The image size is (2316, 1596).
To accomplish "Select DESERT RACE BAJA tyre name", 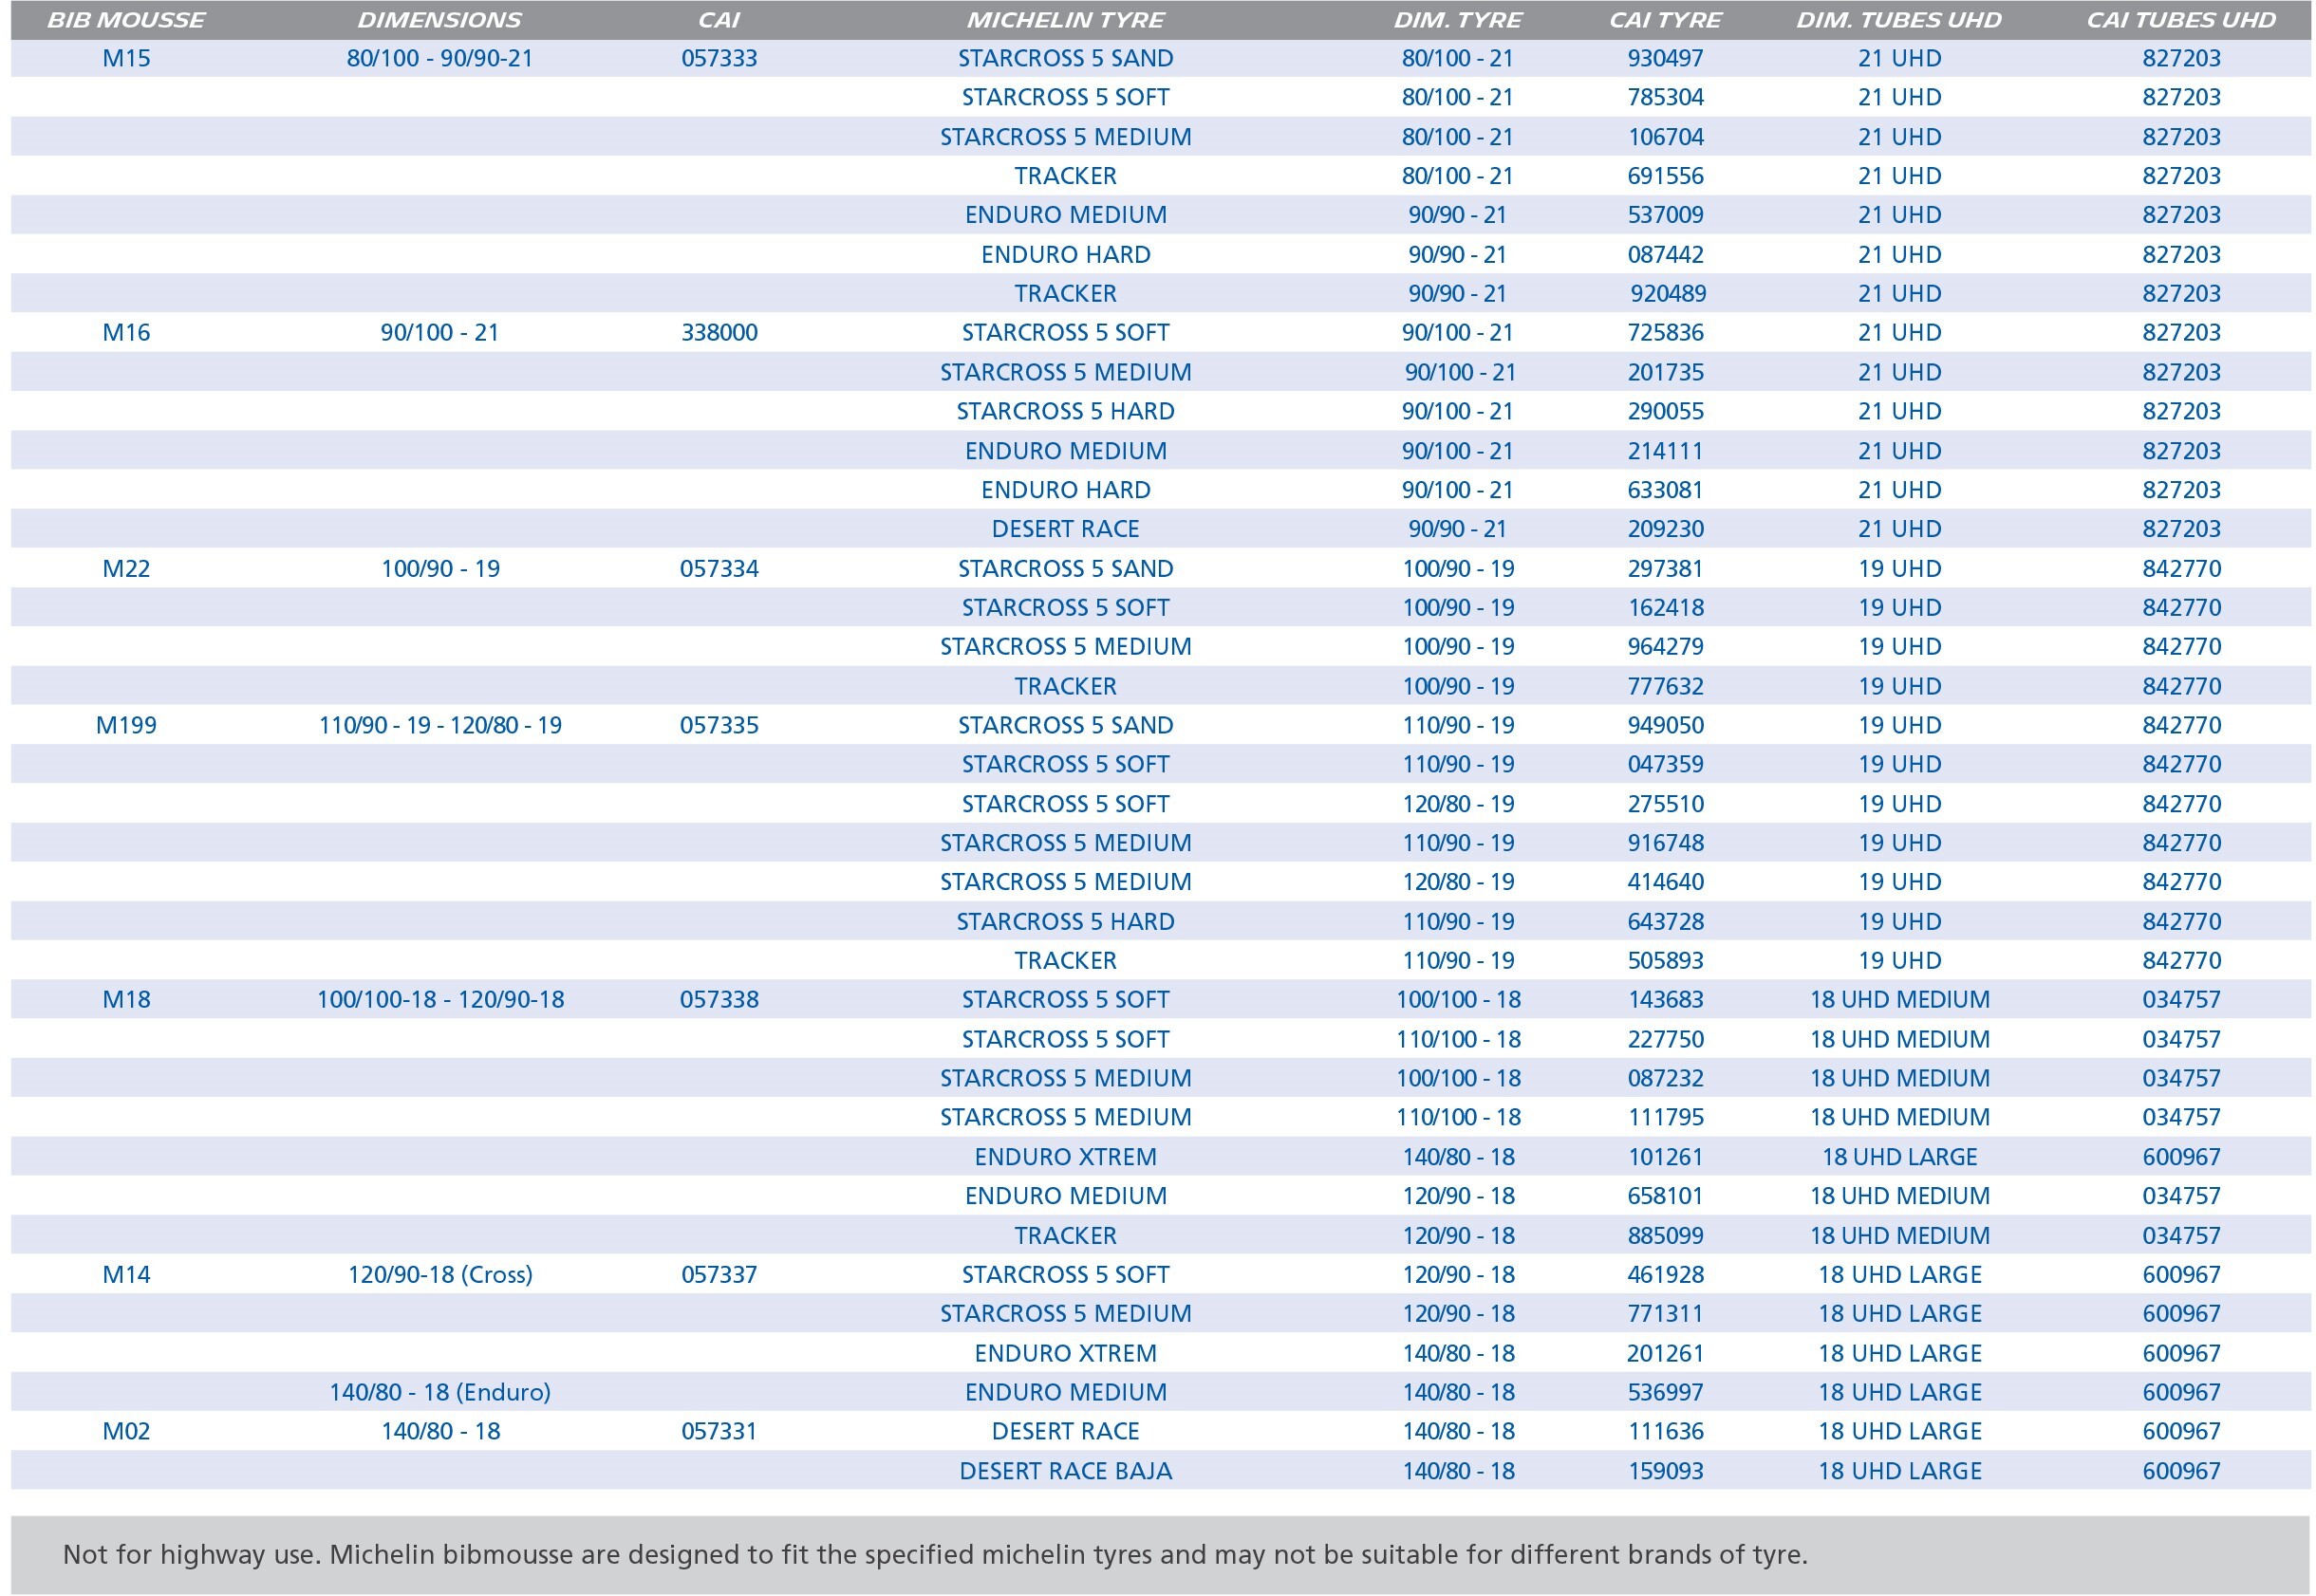I will click(1066, 1471).
